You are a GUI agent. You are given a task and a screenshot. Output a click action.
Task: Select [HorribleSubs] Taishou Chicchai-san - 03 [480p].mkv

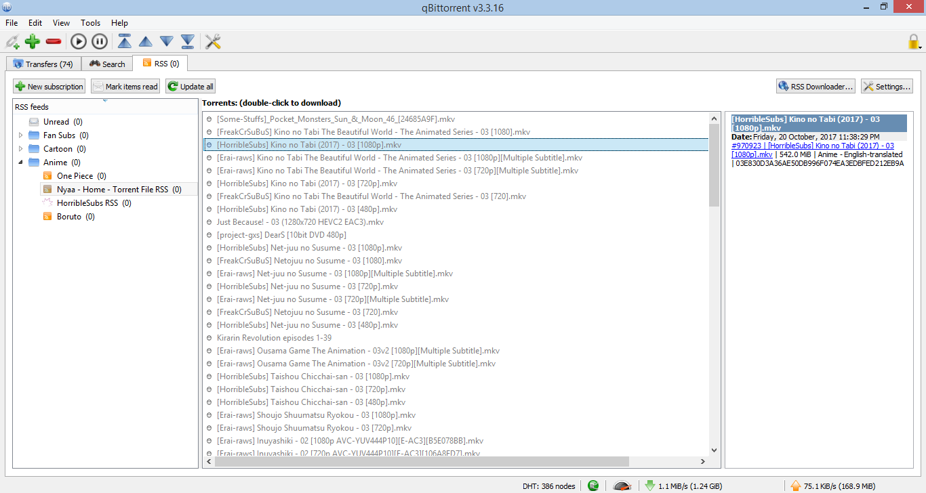coord(456,402)
